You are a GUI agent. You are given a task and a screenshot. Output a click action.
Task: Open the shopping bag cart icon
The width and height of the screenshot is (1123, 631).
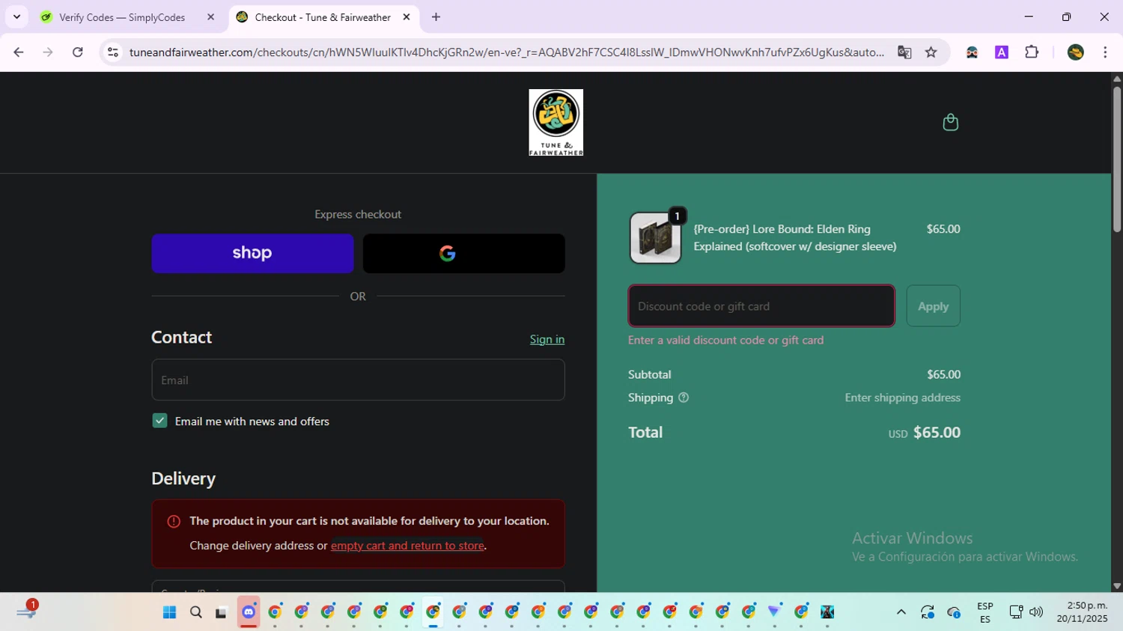[x=950, y=122]
